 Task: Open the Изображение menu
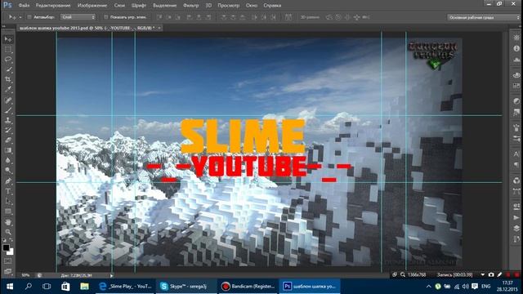(92, 6)
